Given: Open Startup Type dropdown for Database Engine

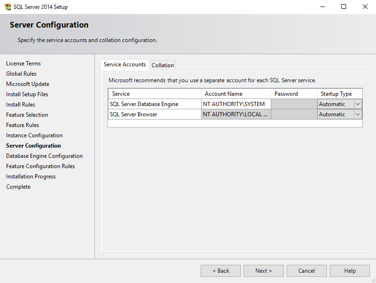Looking at the screenshot, I should coord(358,104).
